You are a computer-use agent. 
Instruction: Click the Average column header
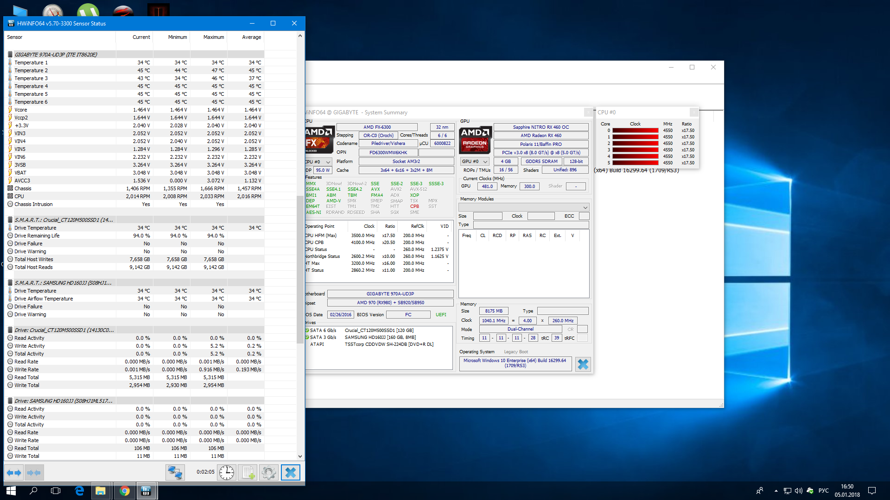(251, 37)
